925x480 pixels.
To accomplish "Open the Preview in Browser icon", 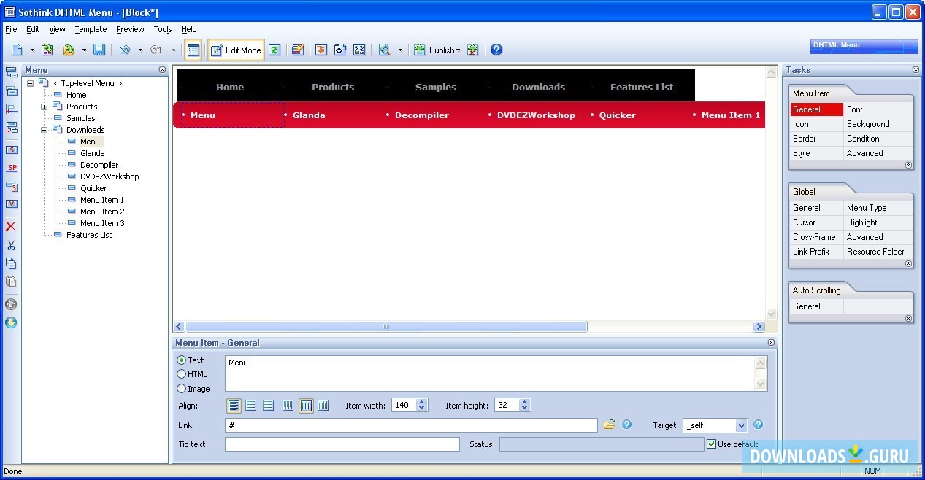I will pos(383,50).
